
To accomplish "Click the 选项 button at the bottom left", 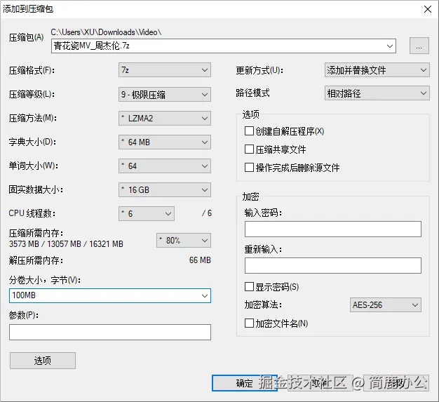I will coord(43,361).
